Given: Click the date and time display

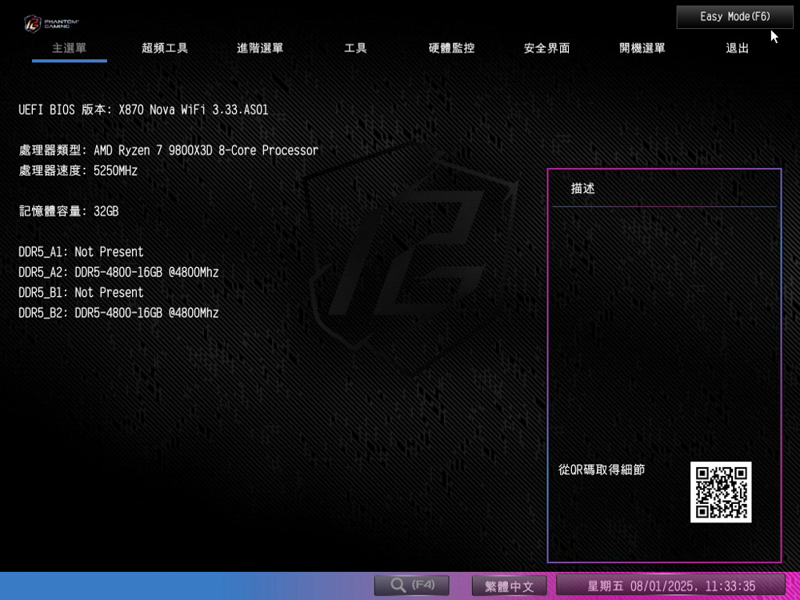Looking at the screenshot, I should tap(670, 586).
